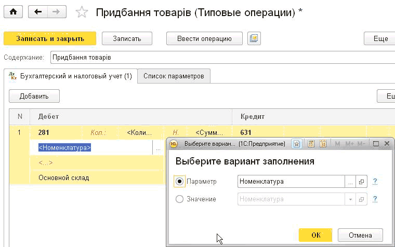
Task: Click the M memory button in dialog title bar
Action: click(337, 144)
